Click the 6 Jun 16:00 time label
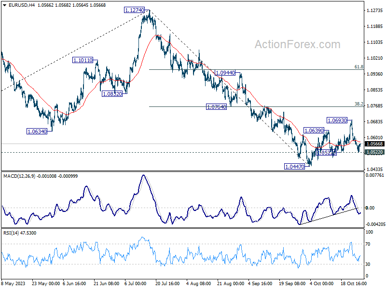Image resolution: width=386 pixels, height=289 pixels. pyautogui.click(x=74, y=284)
